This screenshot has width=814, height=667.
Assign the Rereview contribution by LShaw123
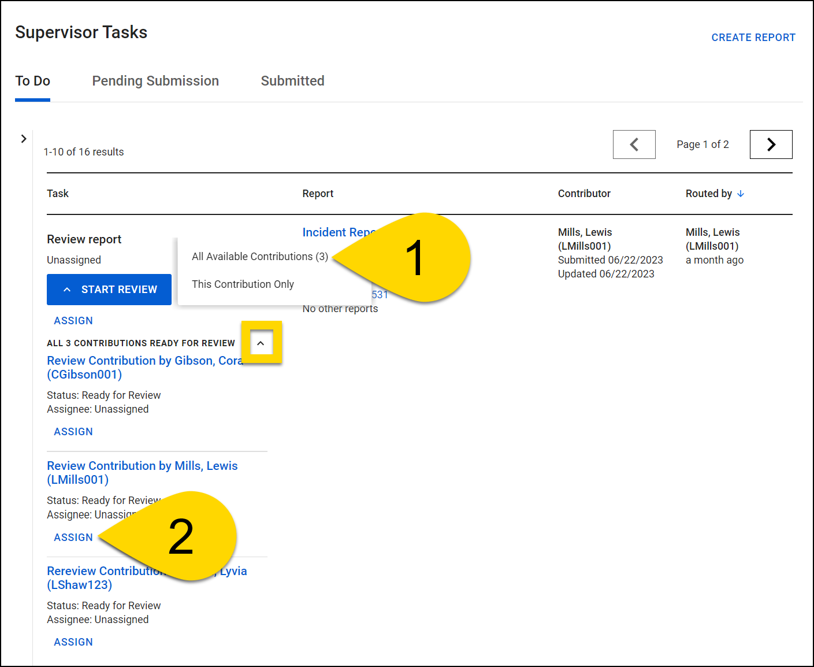73,642
